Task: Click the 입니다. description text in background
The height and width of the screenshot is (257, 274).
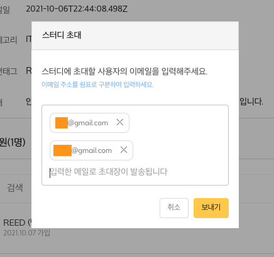Action: [251, 102]
